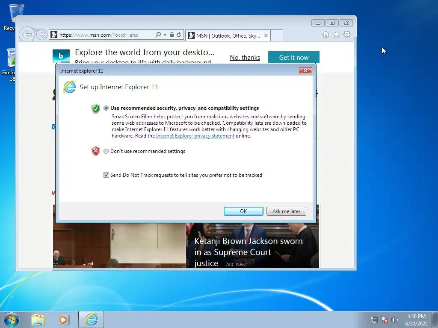Click Ask me later button
This screenshot has height=328, width=438.
286,211
